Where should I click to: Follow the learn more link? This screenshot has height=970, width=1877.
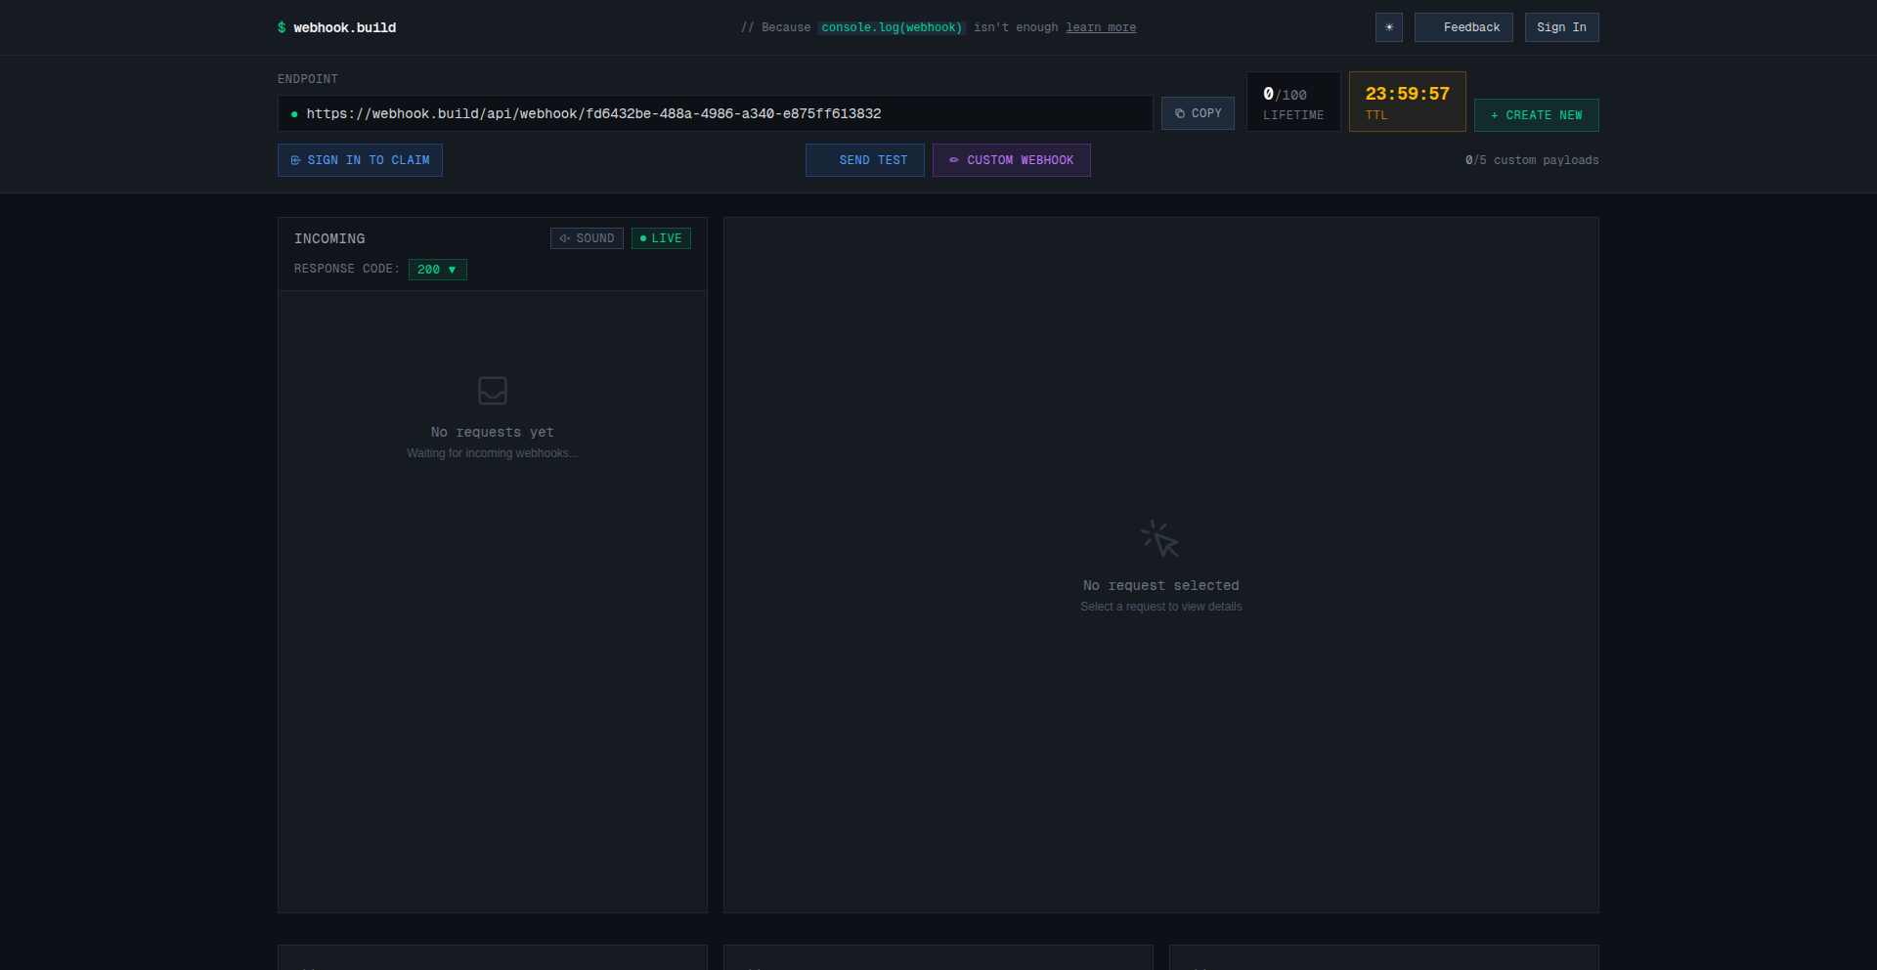[1100, 27]
